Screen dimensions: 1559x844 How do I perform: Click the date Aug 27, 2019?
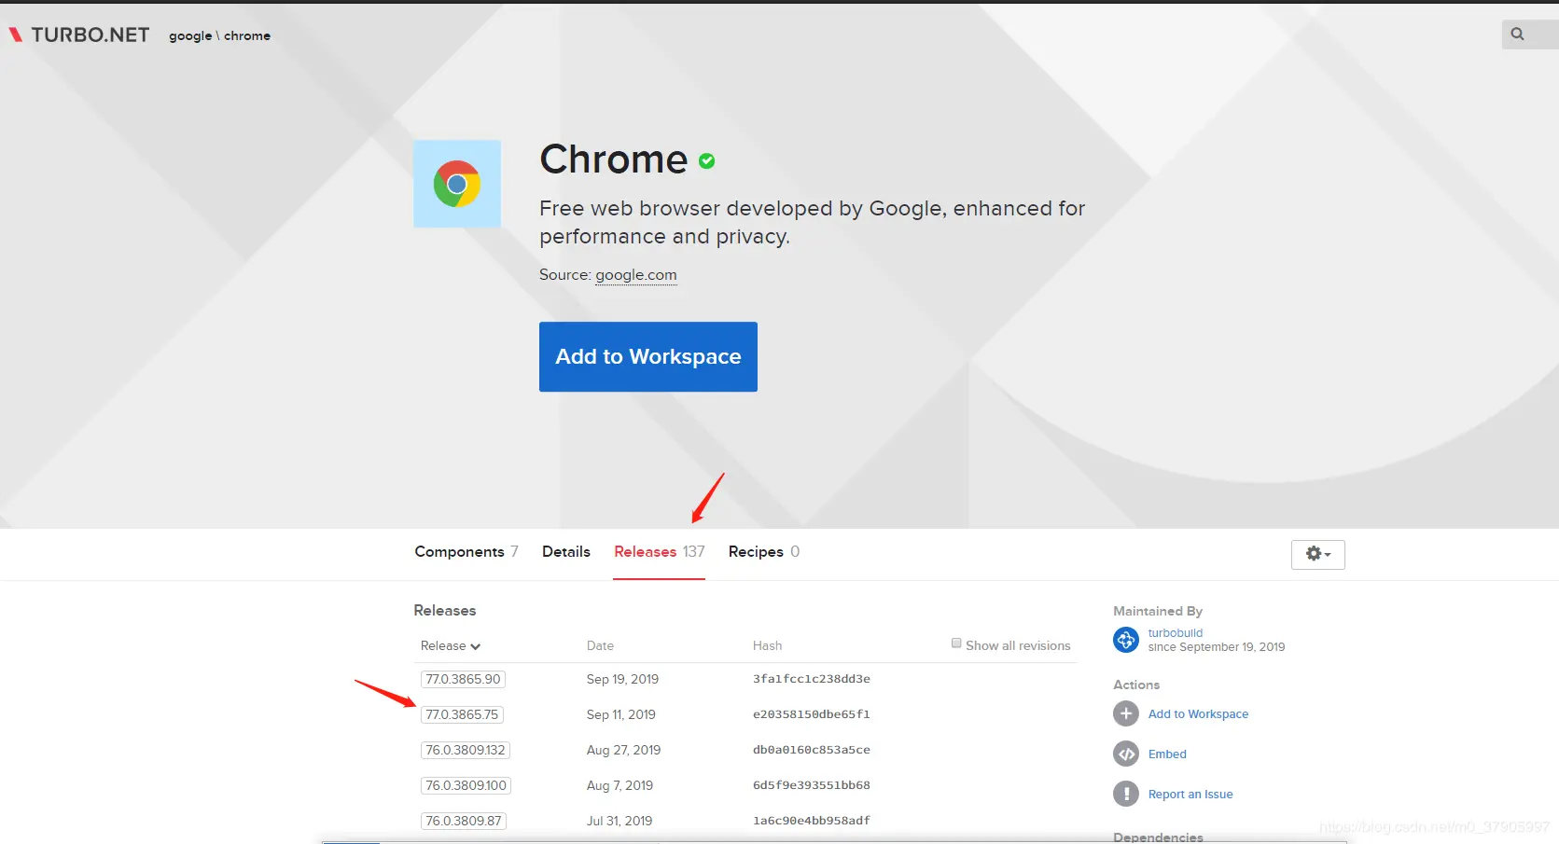(x=623, y=750)
